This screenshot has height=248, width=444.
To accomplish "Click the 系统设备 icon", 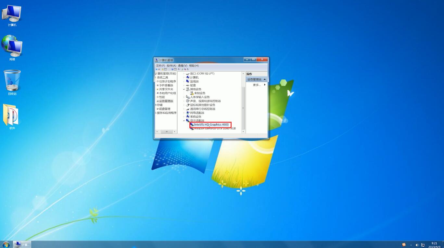I will [x=188, y=117].
